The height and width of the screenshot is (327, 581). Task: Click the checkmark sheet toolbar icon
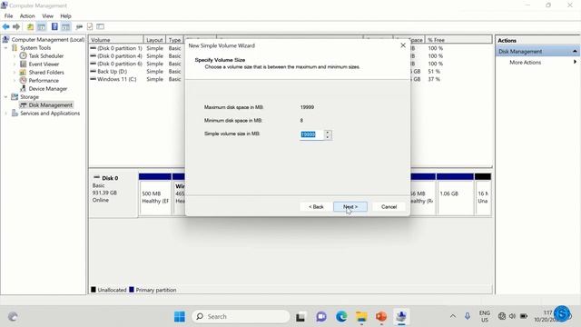click(x=90, y=26)
